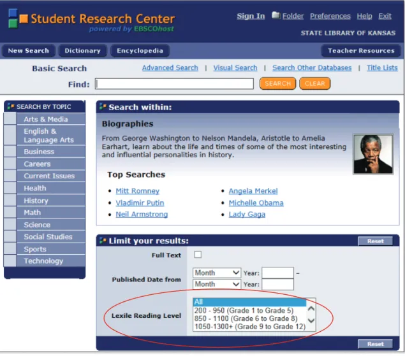Screen dimensions: 405x356
Task: Open the Encyclopedia tab
Action: tap(140, 50)
